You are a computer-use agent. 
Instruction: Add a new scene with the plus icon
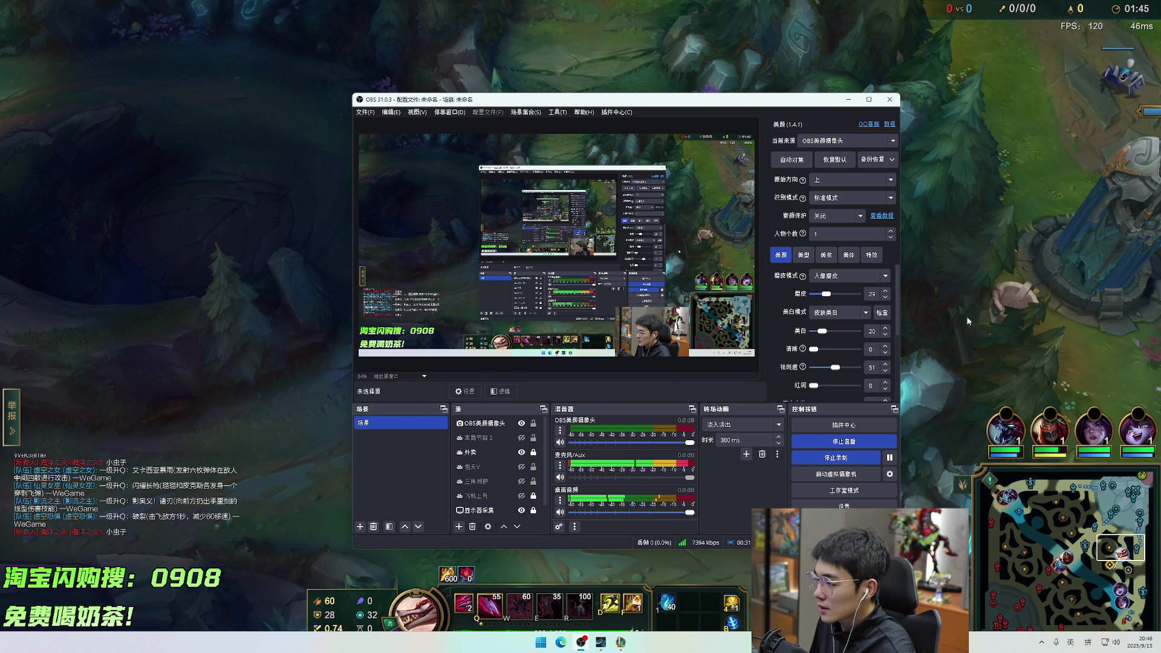(360, 527)
